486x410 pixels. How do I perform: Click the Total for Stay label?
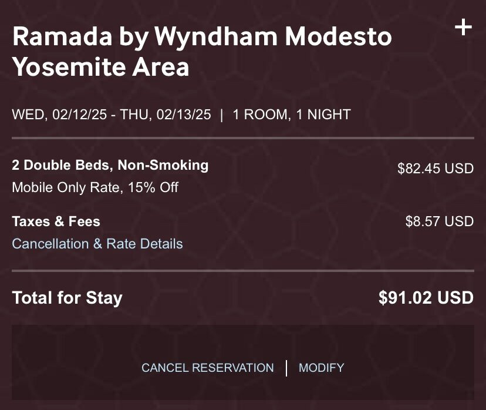click(67, 298)
